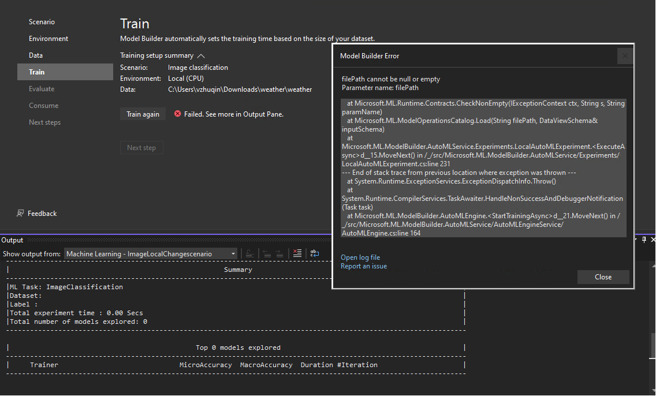The image size is (656, 396).
Task: Close the Model Builder Error dialog
Action: tap(603, 277)
